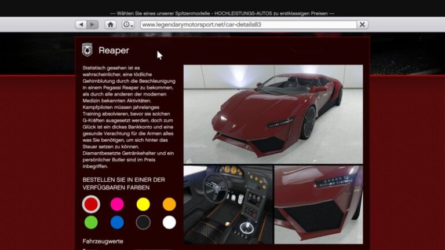Screen dimensions: 445x250
Task: Choose the green color swatch
Action: tap(91, 222)
